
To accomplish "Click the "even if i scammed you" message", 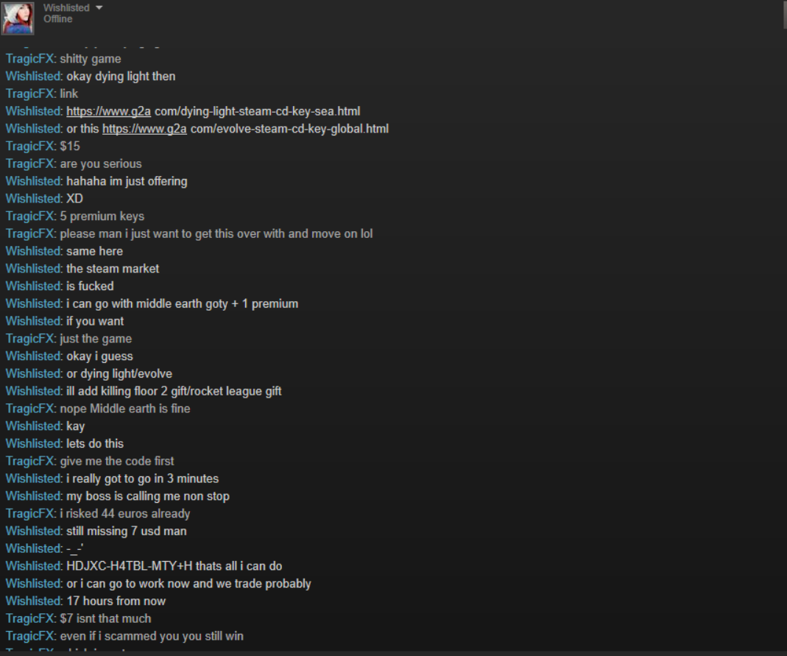I will coord(152,636).
